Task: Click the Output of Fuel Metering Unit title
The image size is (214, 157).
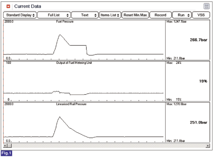Action: point(74,63)
